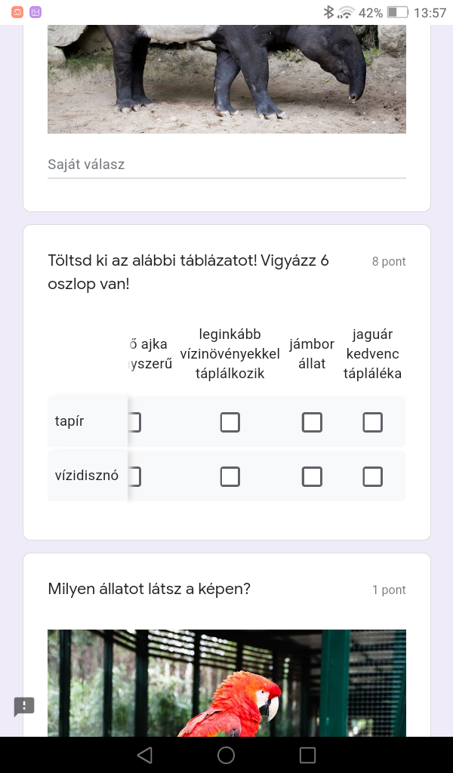Check vízidisznó for jámbor állat

pyautogui.click(x=312, y=476)
